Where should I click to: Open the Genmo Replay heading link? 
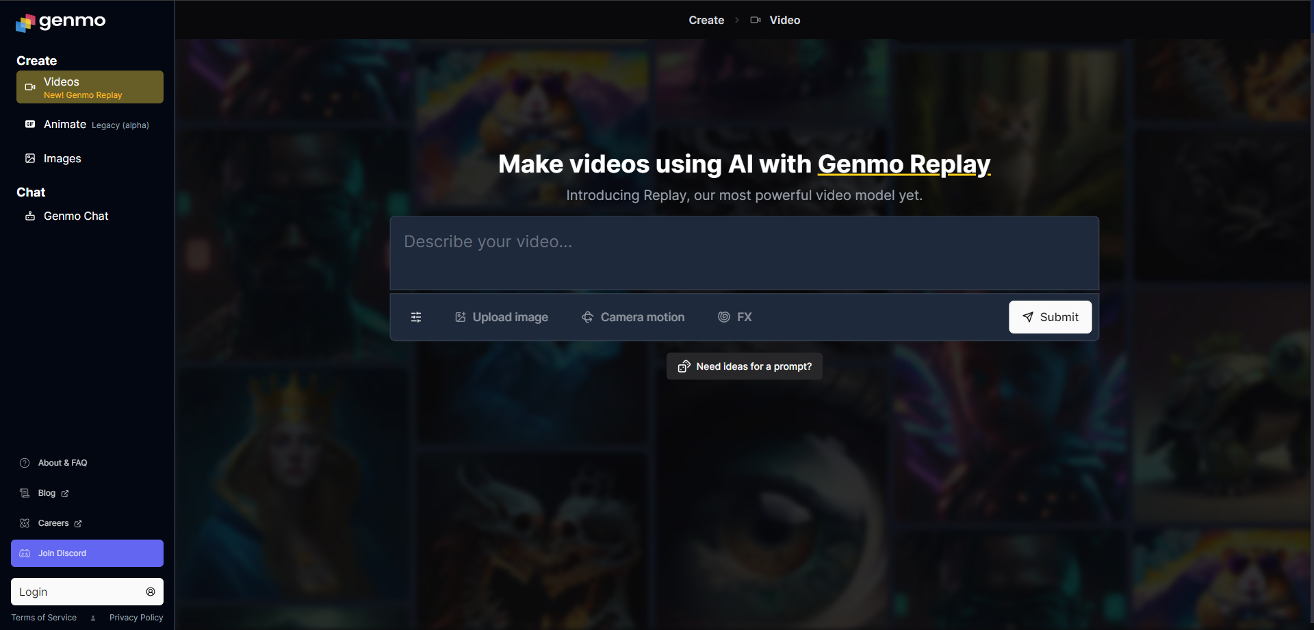point(903,164)
